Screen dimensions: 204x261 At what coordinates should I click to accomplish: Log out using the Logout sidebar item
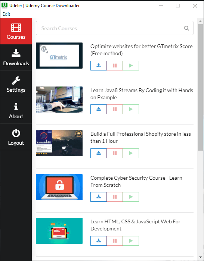pyautogui.click(x=16, y=137)
